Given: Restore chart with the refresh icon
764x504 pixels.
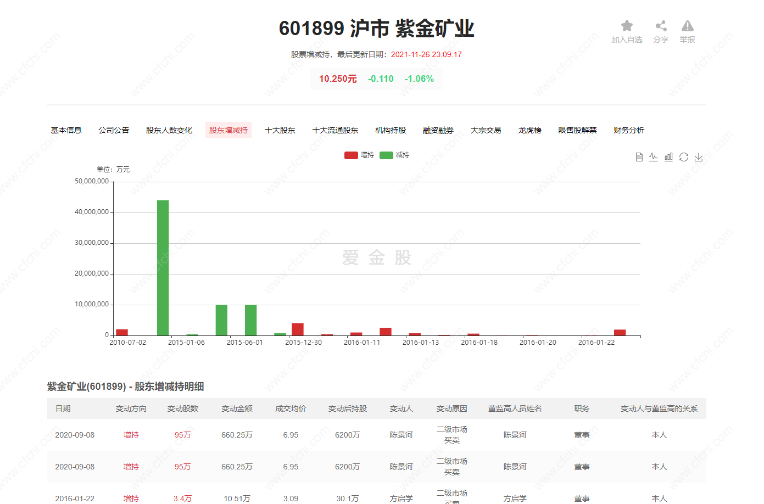Looking at the screenshot, I should click(684, 157).
